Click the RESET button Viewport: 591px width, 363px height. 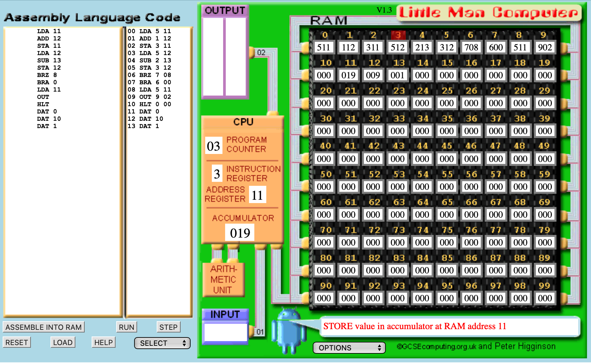tap(17, 342)
